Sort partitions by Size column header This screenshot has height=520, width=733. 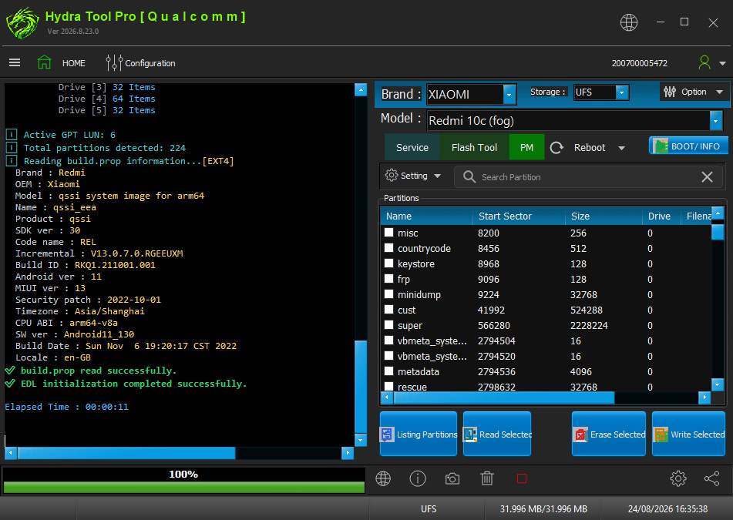[x=604, y=216]
